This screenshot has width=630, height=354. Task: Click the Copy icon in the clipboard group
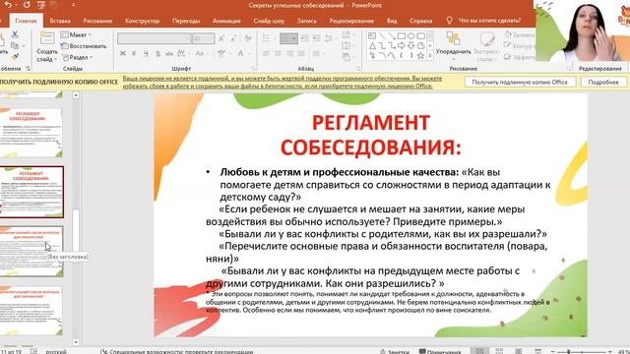coord(15,46)
